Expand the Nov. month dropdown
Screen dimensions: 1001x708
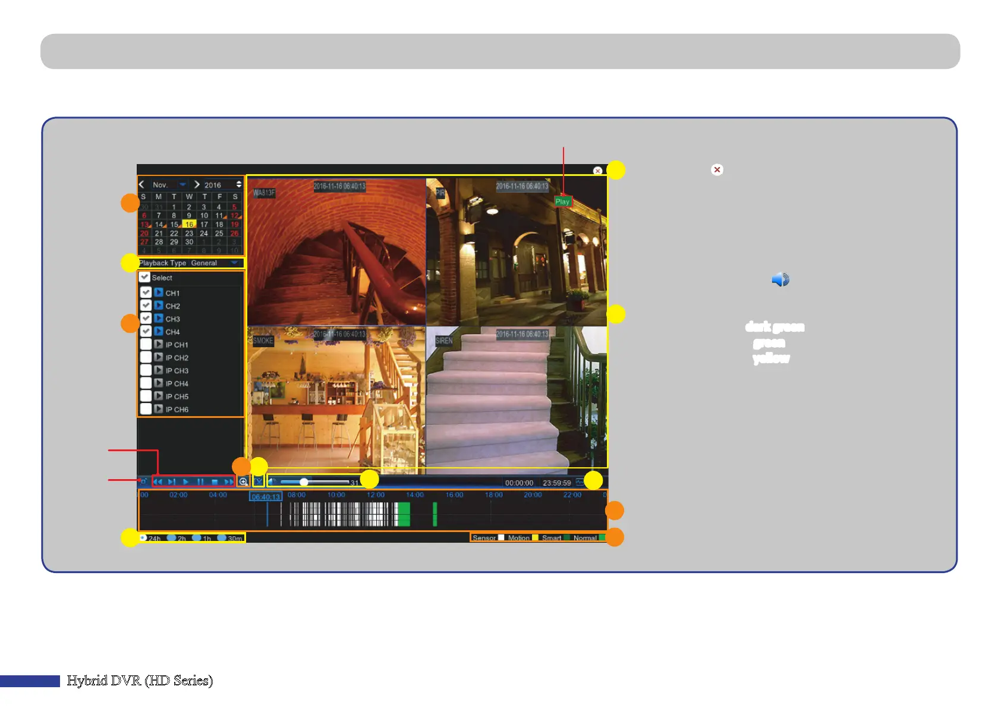182,185
